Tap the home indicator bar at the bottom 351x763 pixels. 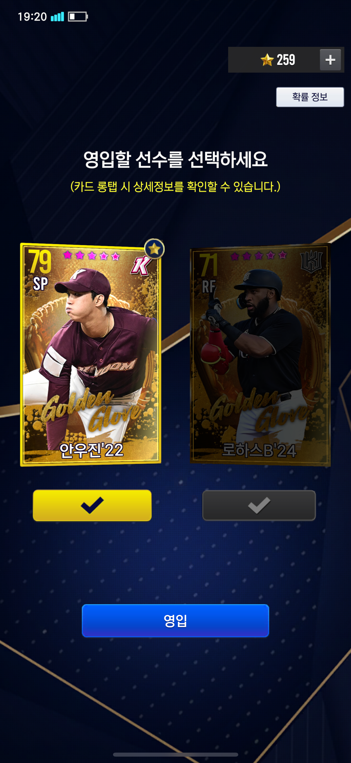pos(175,754)
